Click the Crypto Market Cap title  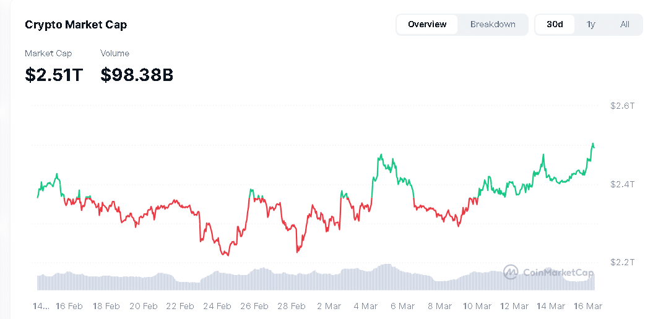(x=76, y=25)
